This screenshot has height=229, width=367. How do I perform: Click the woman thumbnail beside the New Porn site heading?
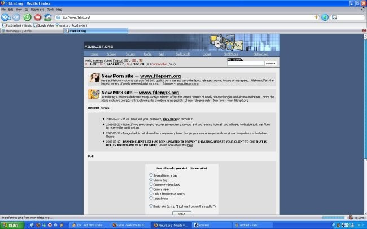(x=94, y=78)
